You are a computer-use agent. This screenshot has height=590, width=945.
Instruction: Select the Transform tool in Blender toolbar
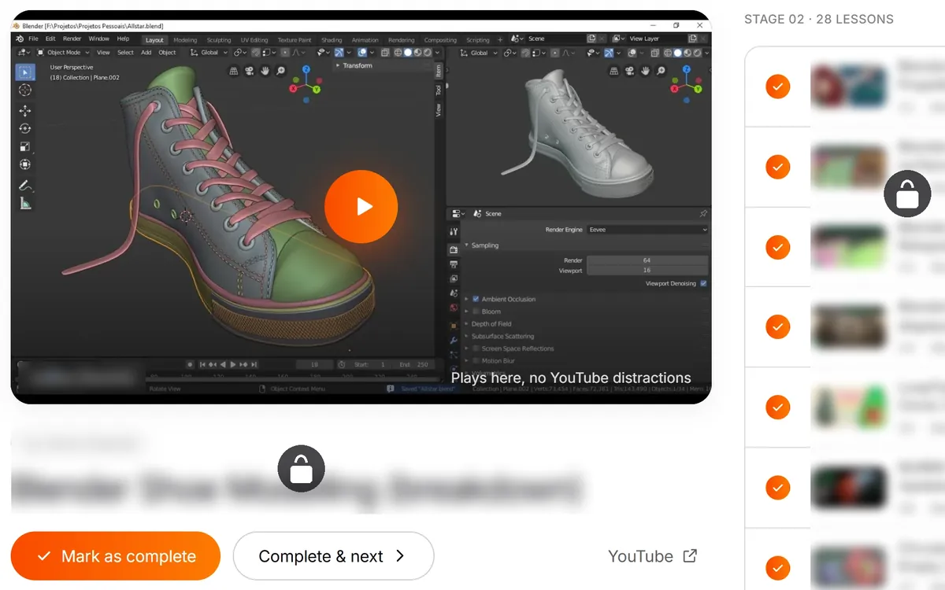[25, 164]
